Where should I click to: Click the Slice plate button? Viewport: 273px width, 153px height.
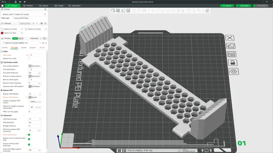pyautogui.click(x=244, y=5)
